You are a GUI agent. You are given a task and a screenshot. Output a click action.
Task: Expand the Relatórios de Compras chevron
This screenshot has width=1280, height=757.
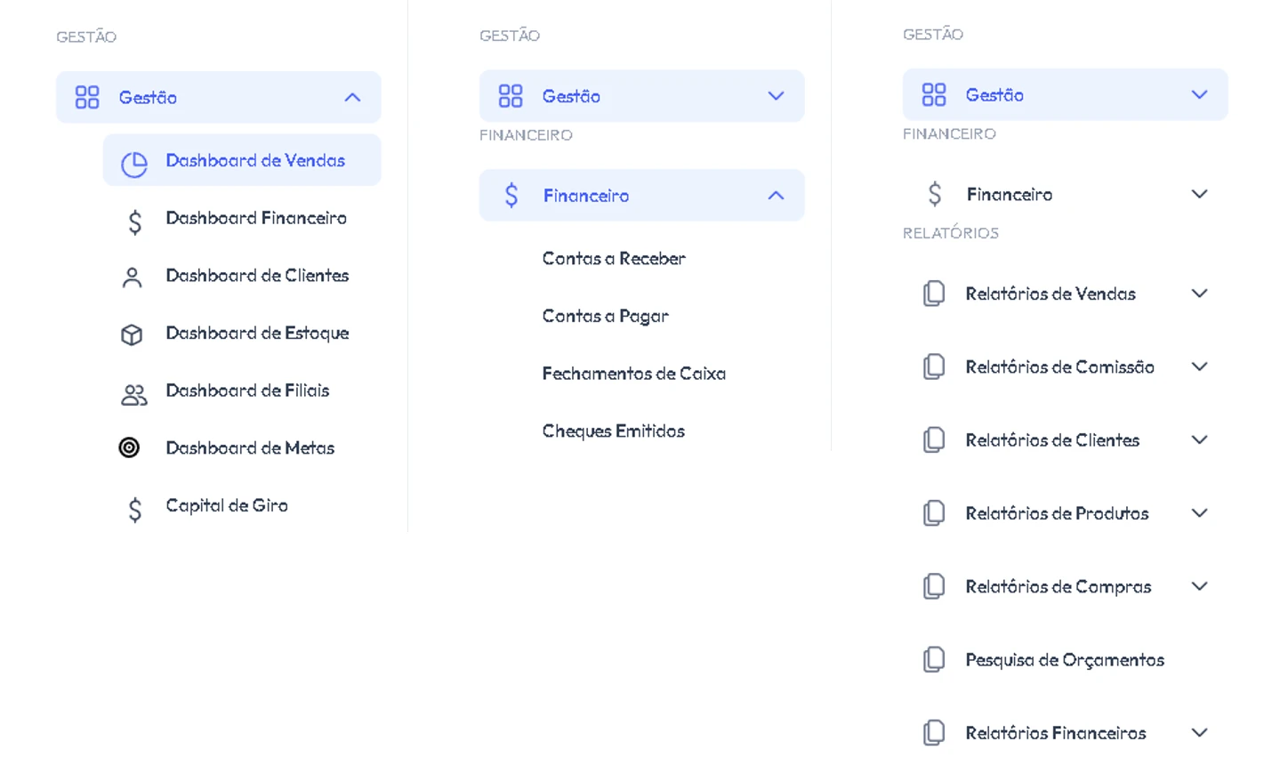(1199, 586)
